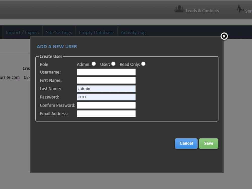Click the Email Address input field
Screen dimensions: 252x189
(x=106, y=114)
